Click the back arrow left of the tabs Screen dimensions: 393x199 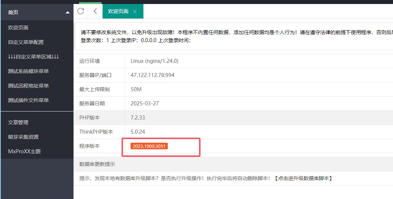pos(95,11)
